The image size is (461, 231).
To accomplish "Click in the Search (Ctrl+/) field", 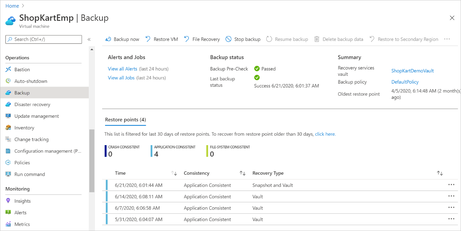I will 44,39.
